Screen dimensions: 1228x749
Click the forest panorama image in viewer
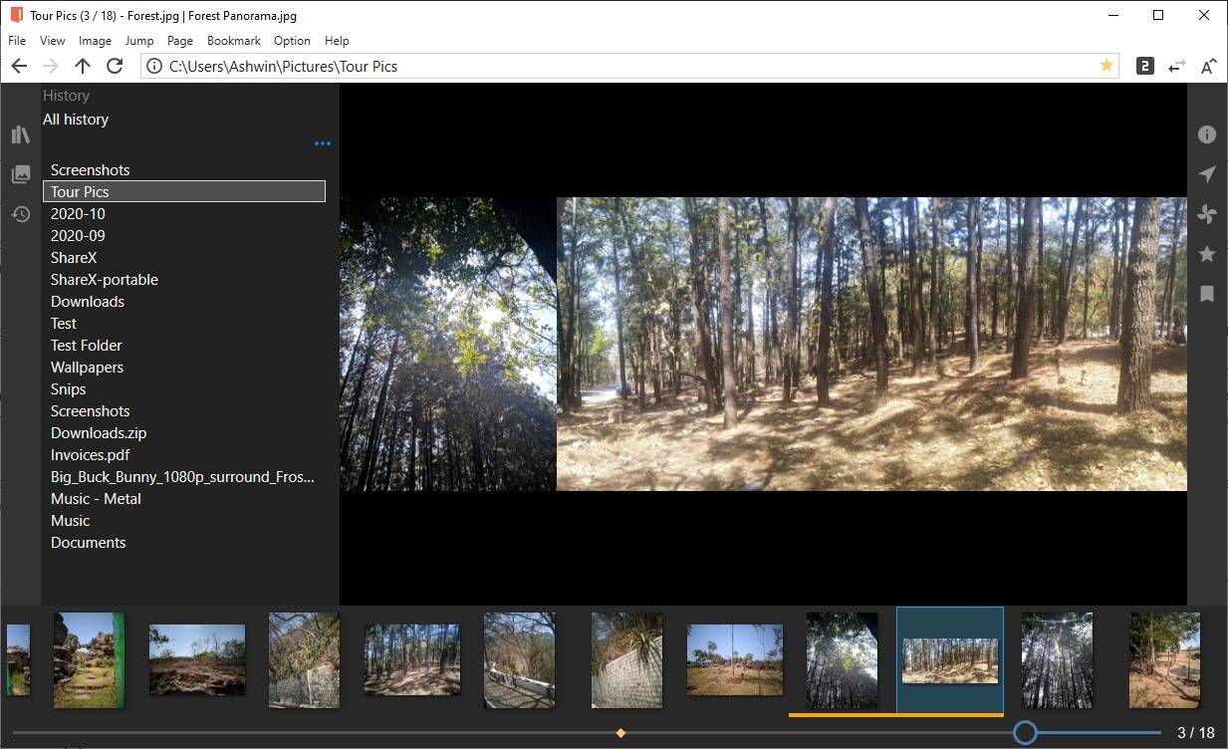pyautogui.click(x=871, y=344)
